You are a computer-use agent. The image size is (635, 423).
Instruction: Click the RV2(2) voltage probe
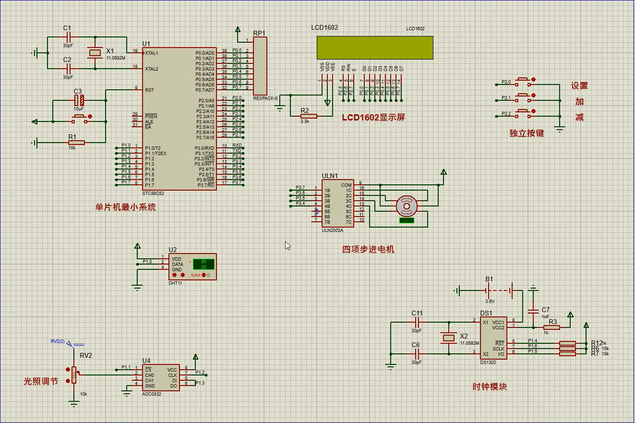[70, 344]
